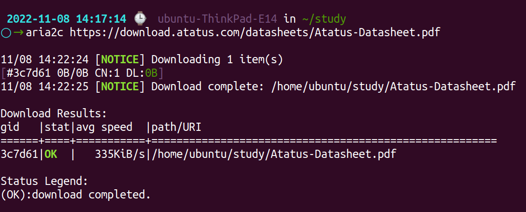526x212 pixels.
Task: Click the ~/study directory path
Action: coord(324,19)
